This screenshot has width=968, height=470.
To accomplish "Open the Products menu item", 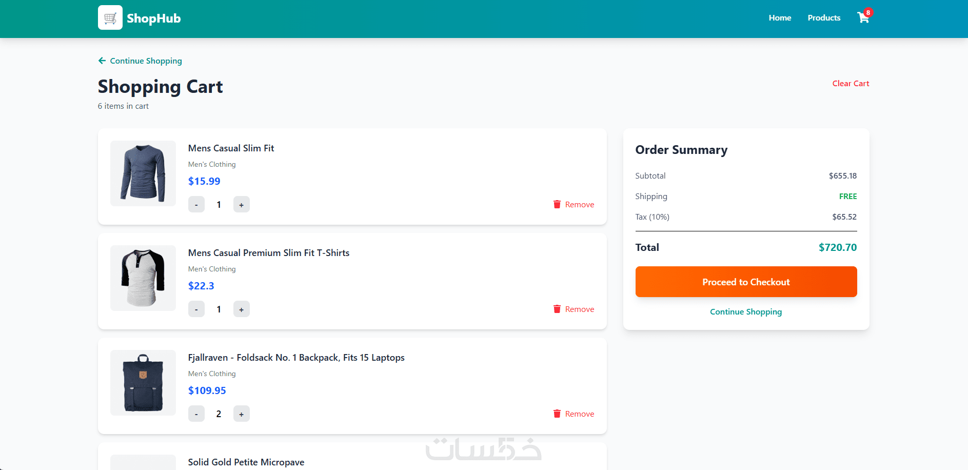I will (x=824, y=18).
